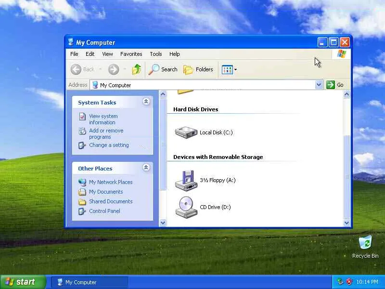The image size is (385, 289).
Task: Open the Views dropdown arrow
Action: click(x=235, y=70)
